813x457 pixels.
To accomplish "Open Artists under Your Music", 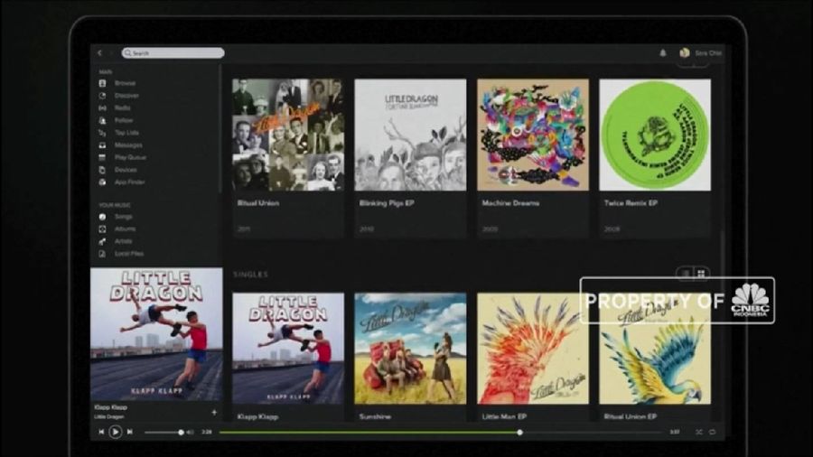I will 124,241.
